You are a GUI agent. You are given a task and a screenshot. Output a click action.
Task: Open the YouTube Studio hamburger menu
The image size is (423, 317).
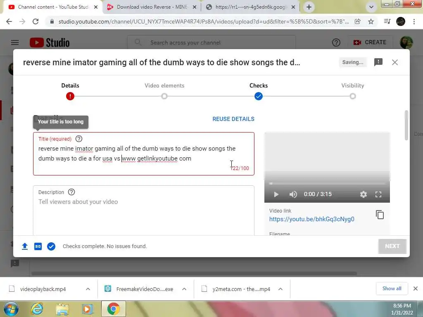[15, 43]
